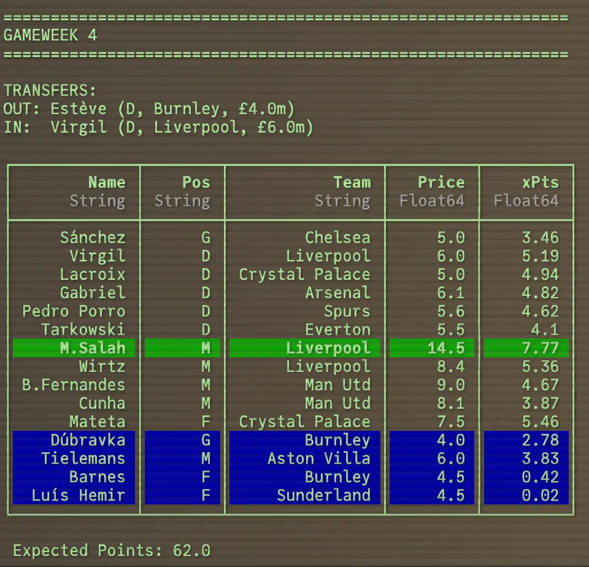Click the 3.46 xPts value

click(540, 237)
